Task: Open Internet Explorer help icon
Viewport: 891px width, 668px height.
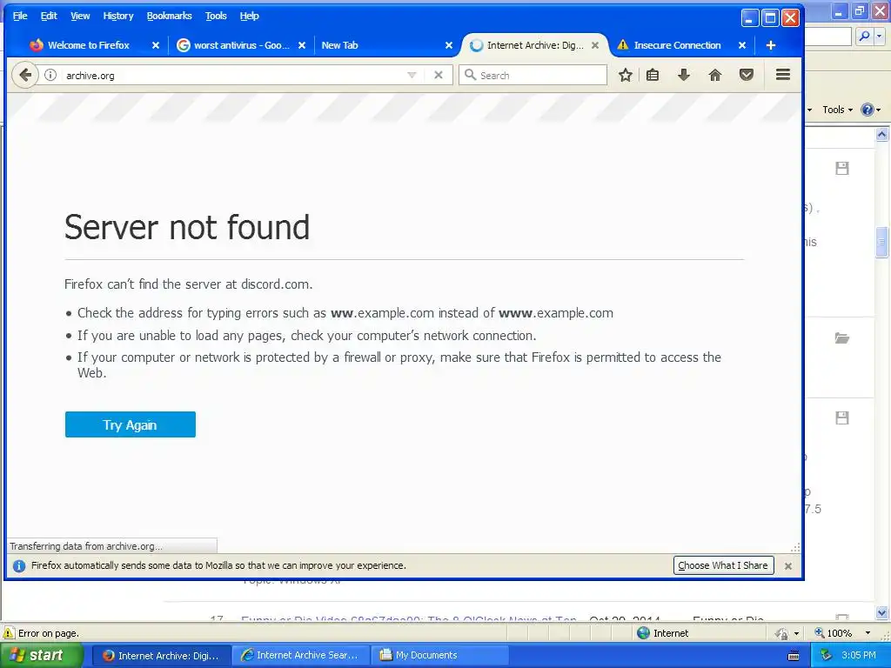Action: (868, 110)
